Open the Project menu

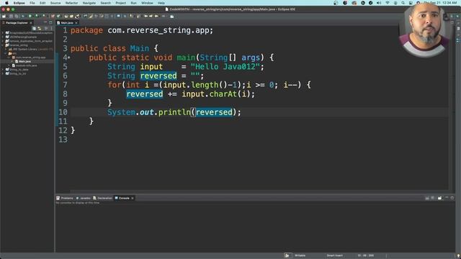(120, 3)
